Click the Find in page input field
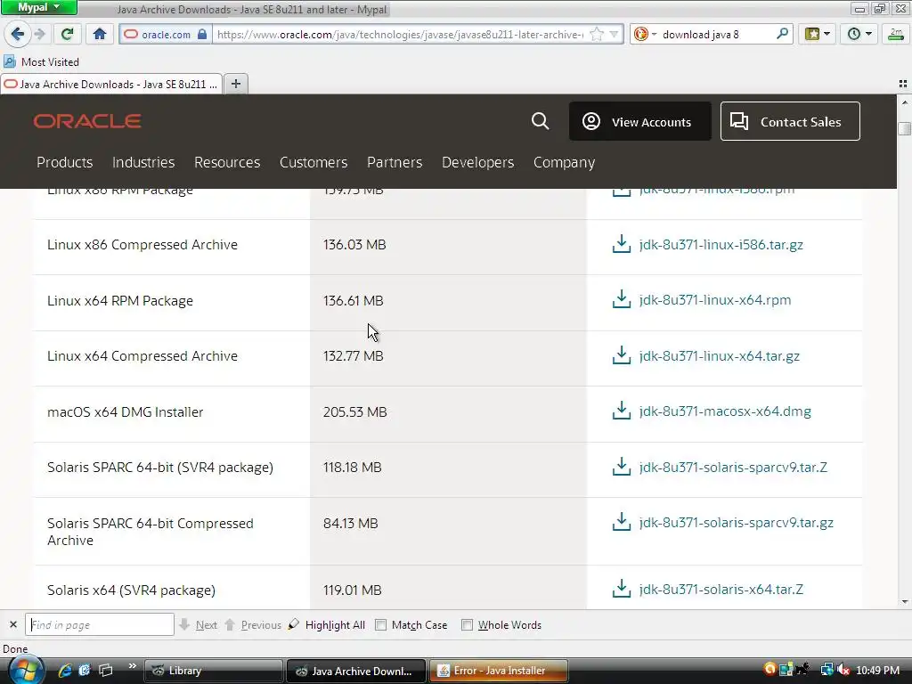 tap(100, 624)
